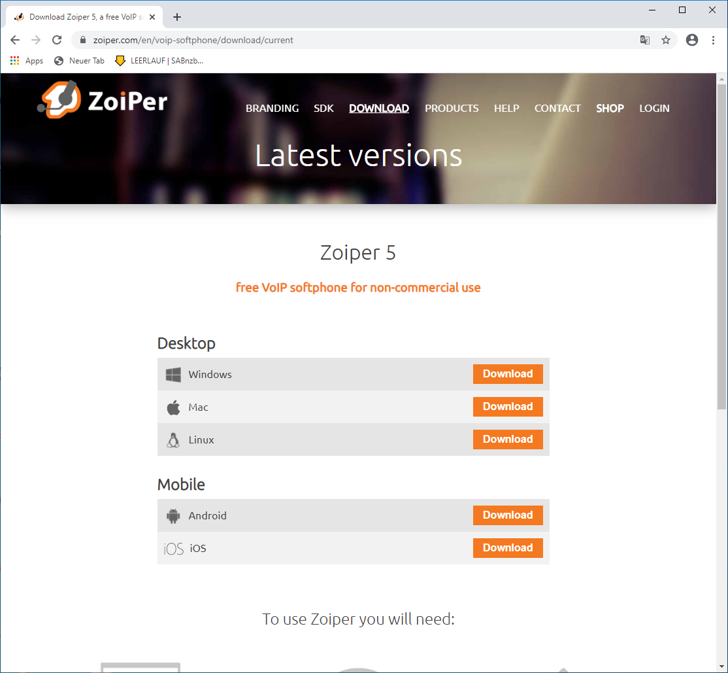
Task: Click the translate page icon
Action: click(645, 40)
